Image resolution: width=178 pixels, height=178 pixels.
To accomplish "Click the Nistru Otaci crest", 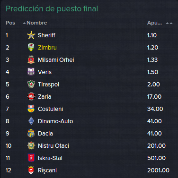I will pos(31,145).
